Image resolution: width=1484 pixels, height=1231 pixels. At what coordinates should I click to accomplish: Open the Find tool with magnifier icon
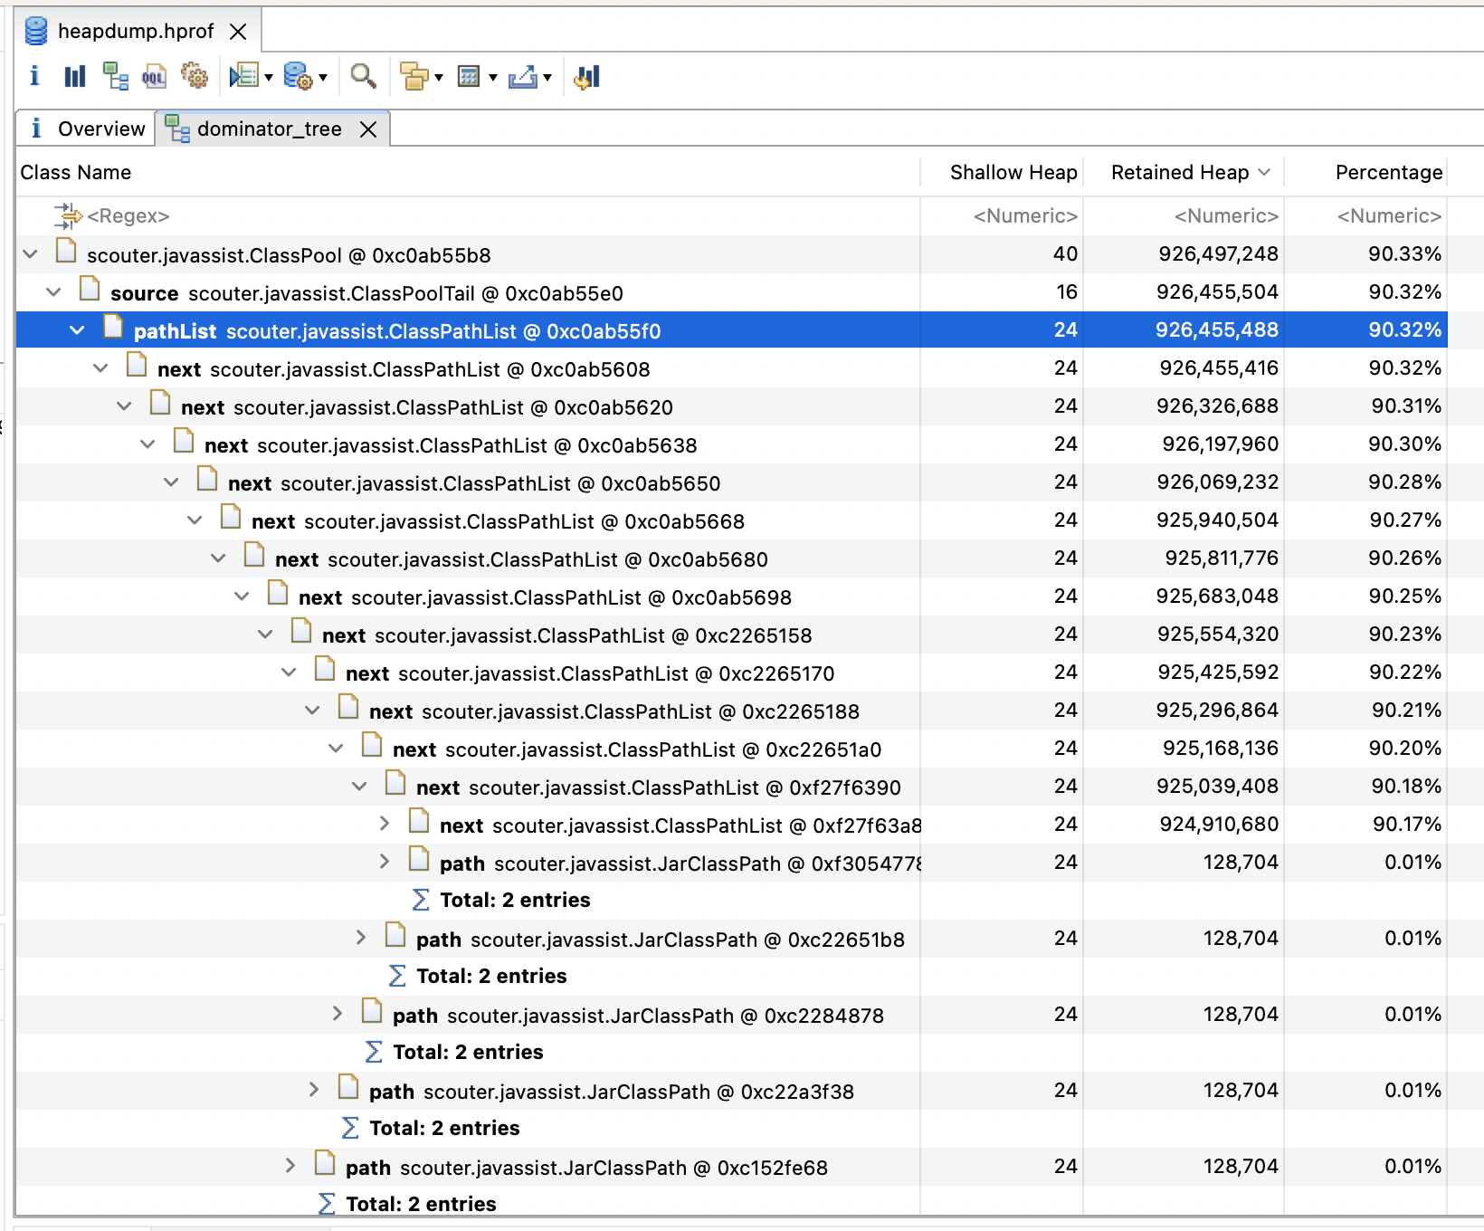click(362, 76)
